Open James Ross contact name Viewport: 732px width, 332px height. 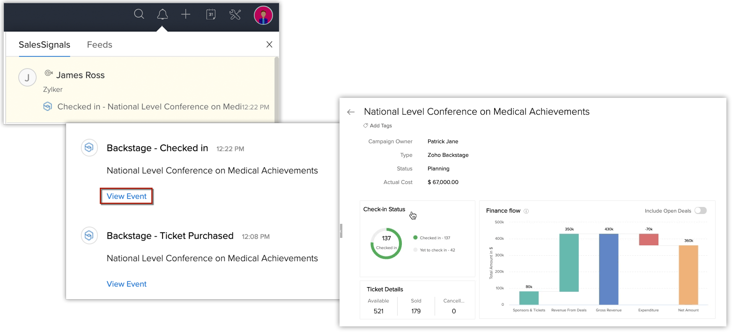point(81,75)
